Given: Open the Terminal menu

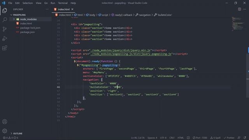Looking at the screenshot, I should click(x=63, y=3).
